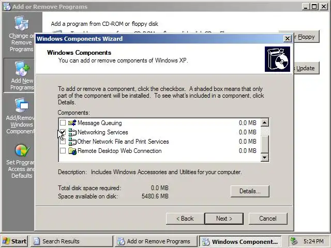Click the components list scrollbar thumb
The height and width of the screenshot is (248, 331).
[x=264, y=144]
